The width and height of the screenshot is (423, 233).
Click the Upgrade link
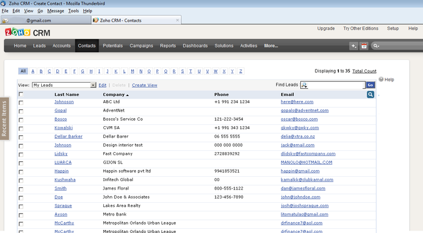(x=326, y=28)
